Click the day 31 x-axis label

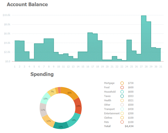160,66
